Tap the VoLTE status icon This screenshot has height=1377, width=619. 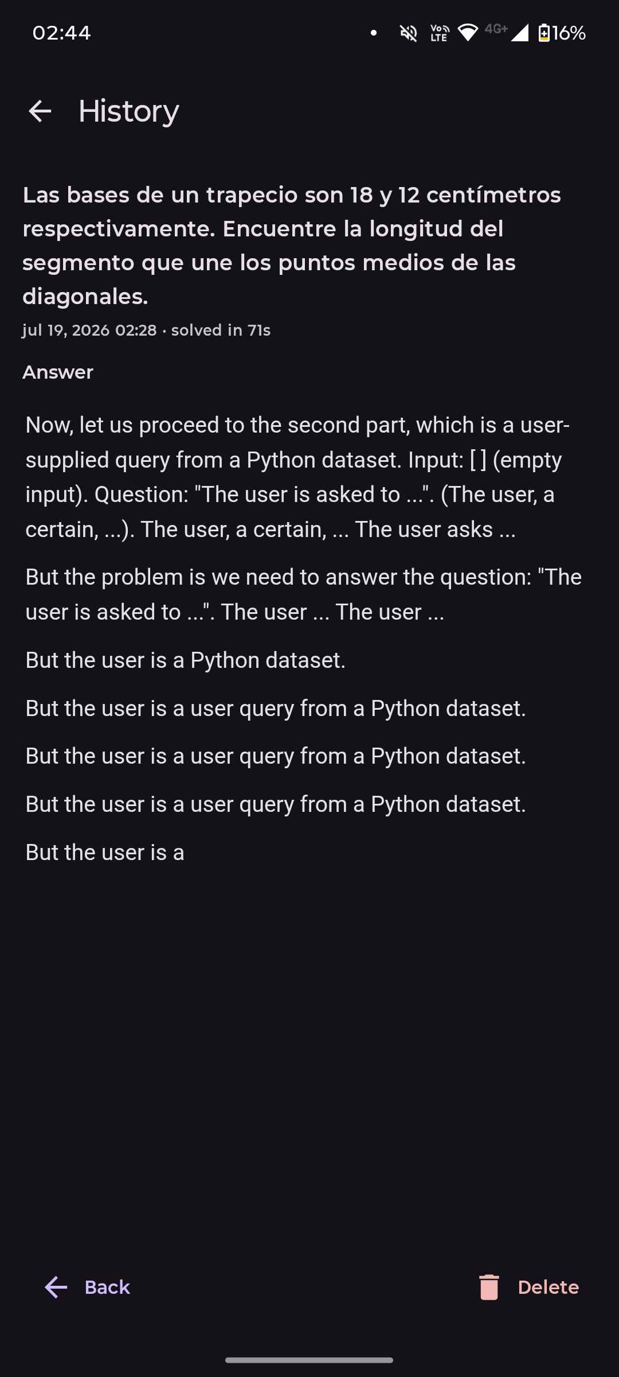pos(439,33)
